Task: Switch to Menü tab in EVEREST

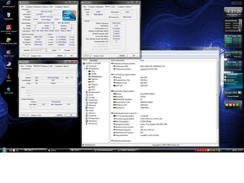Action: click(85, 60)
